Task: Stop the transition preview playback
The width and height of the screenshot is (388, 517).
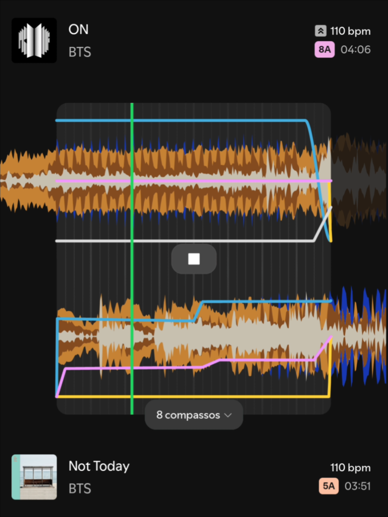Action: pyautogui.click(x=194, y=259)
